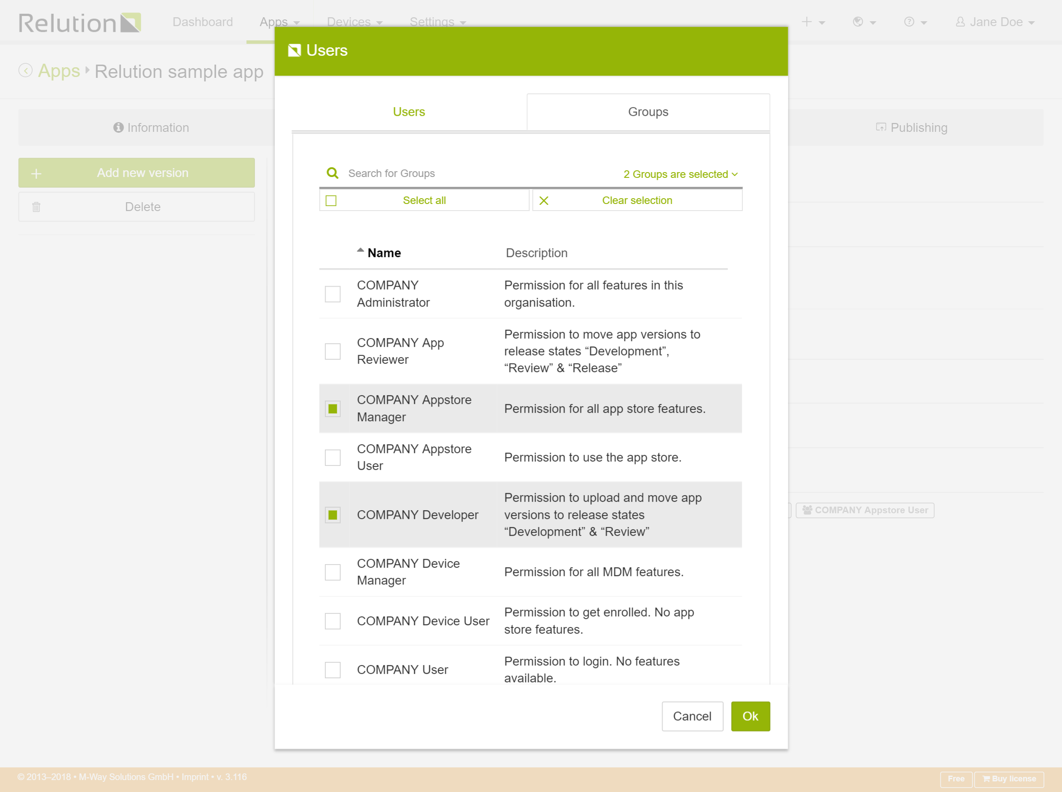Click the Users dialog header logo icon
1062x792 pixels.
click(294, 50)
